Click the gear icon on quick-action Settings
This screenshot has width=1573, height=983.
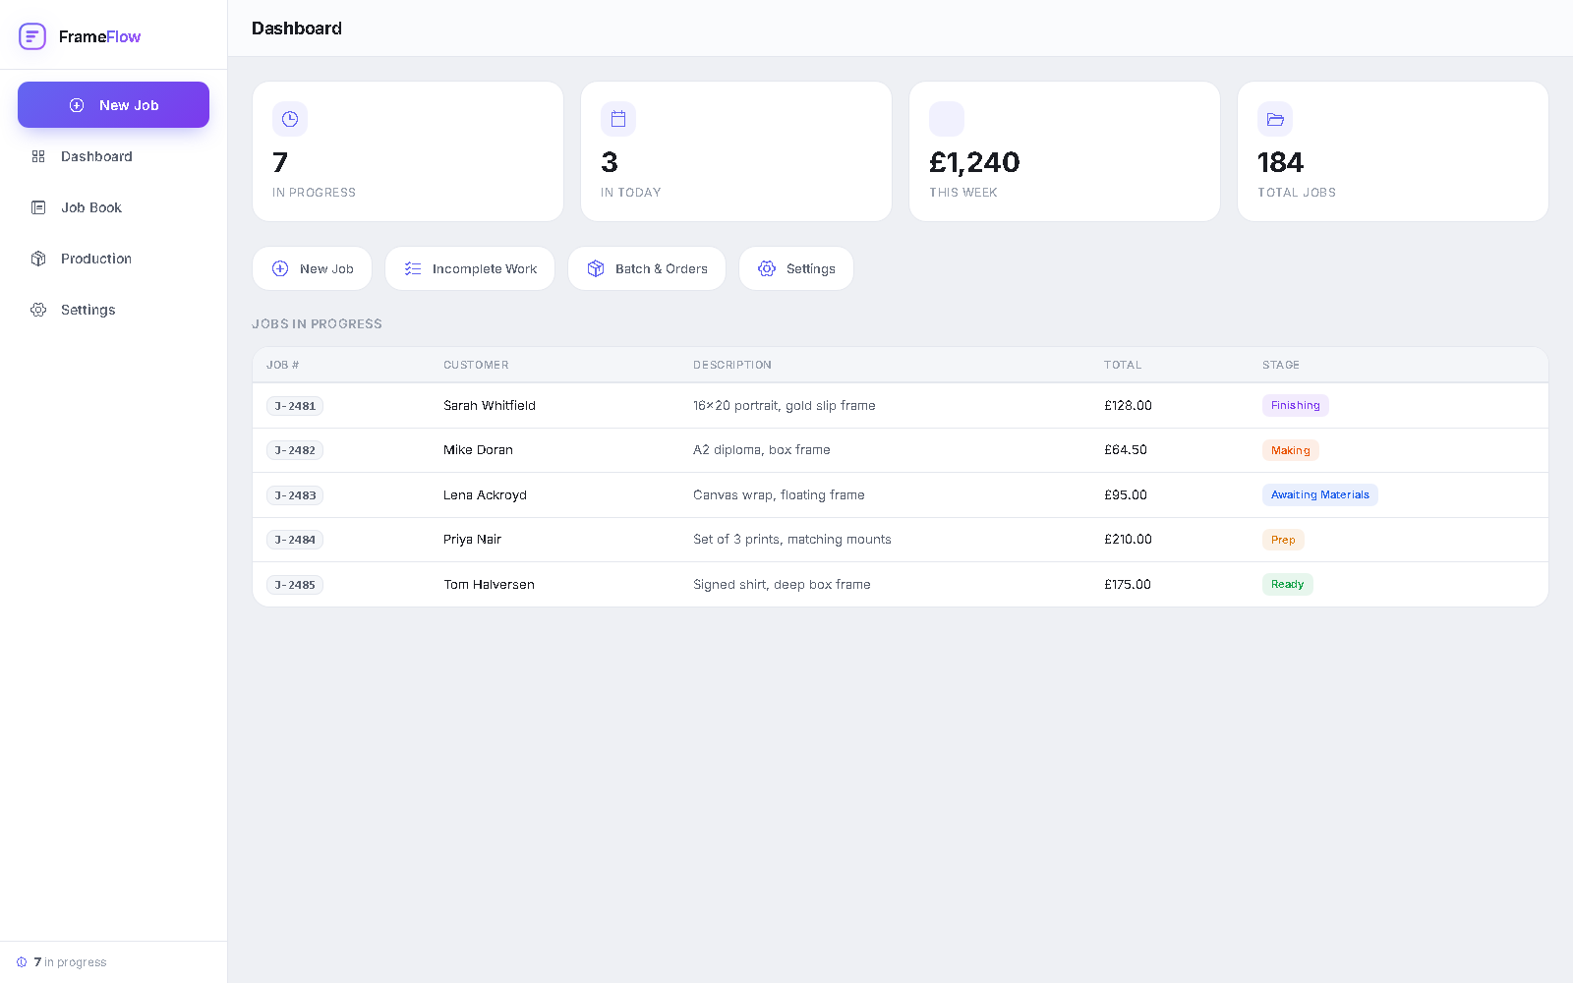point(767,268)
